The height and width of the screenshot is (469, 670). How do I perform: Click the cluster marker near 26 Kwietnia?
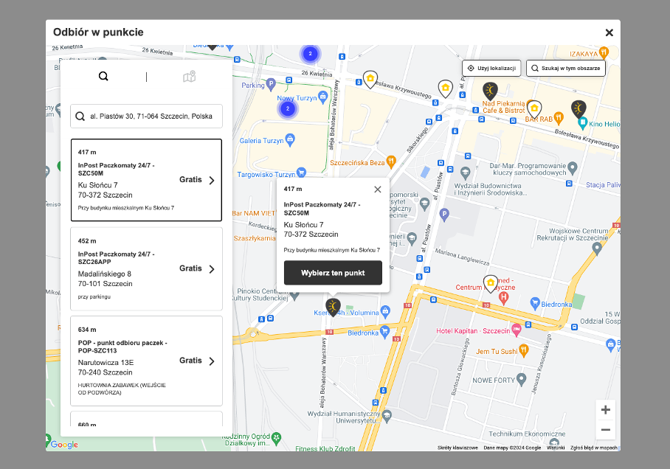point(310,54)
